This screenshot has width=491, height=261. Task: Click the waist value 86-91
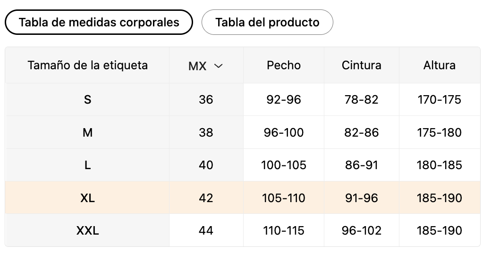[x=362, y=165]
